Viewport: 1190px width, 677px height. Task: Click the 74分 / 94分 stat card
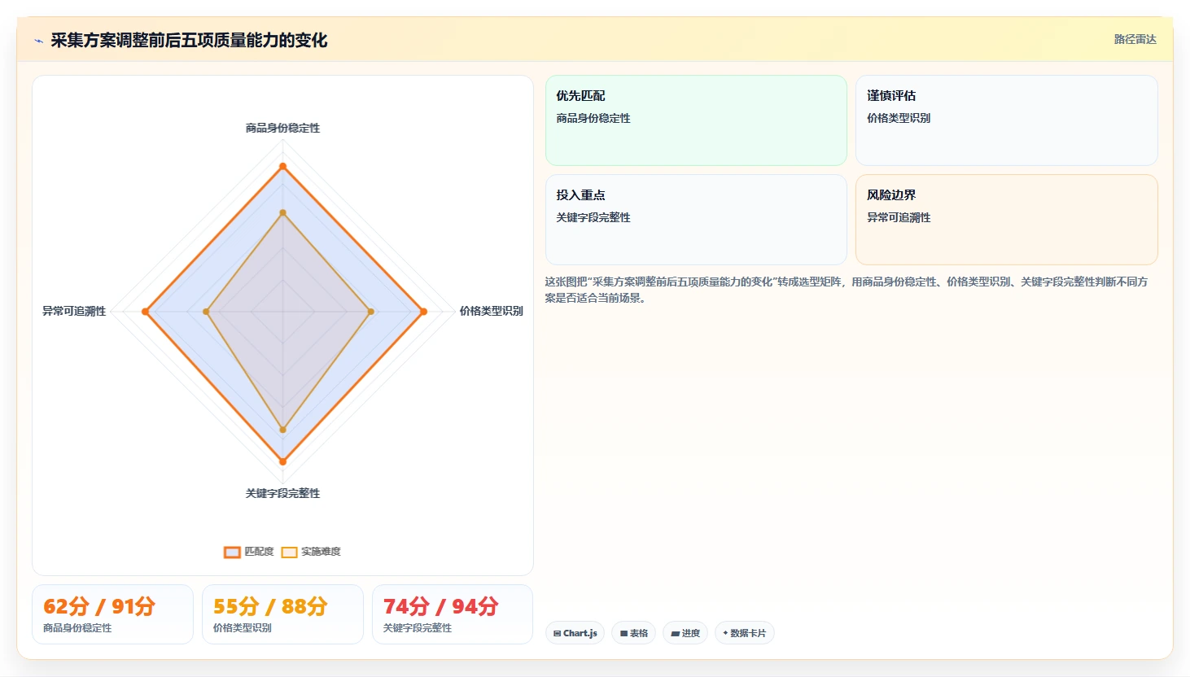[x=453, y=614]
